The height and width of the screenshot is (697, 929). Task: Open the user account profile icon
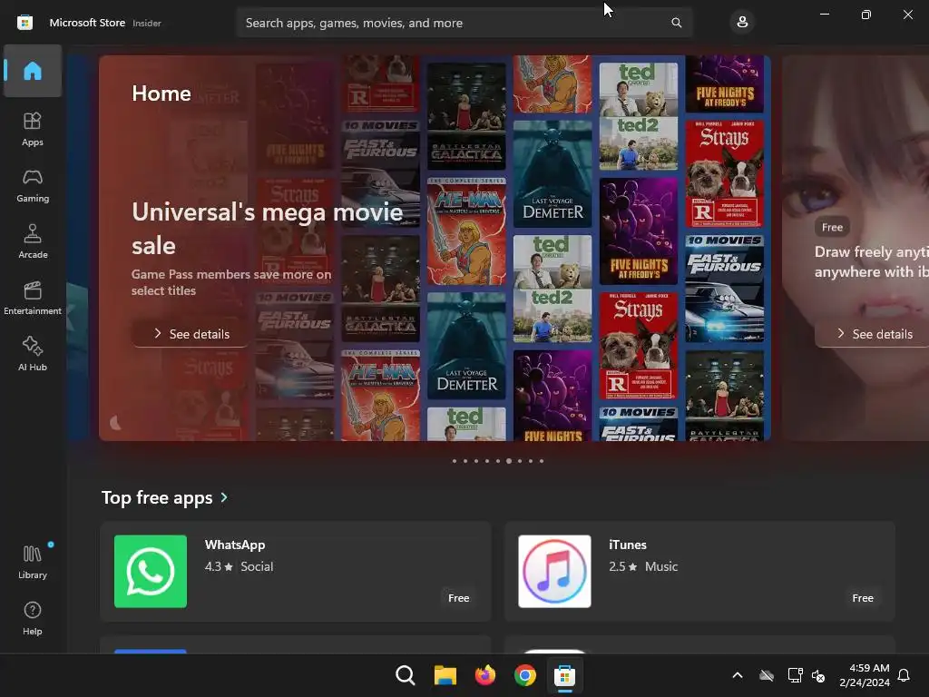(x=742, y=23)
